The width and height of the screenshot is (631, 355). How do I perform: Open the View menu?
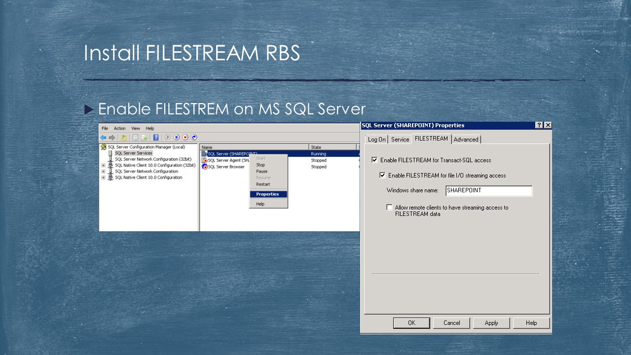click(136, 128)
